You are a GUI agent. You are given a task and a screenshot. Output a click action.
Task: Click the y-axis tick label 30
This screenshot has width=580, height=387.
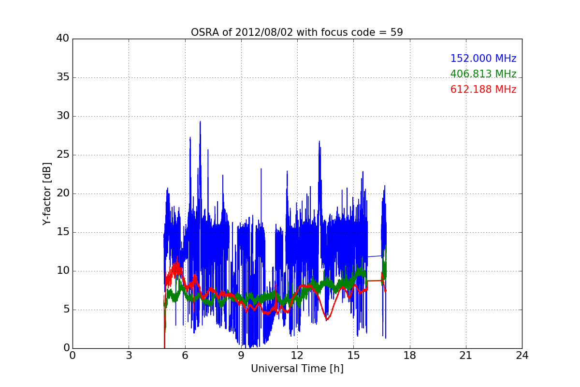(x=62, y=116)
